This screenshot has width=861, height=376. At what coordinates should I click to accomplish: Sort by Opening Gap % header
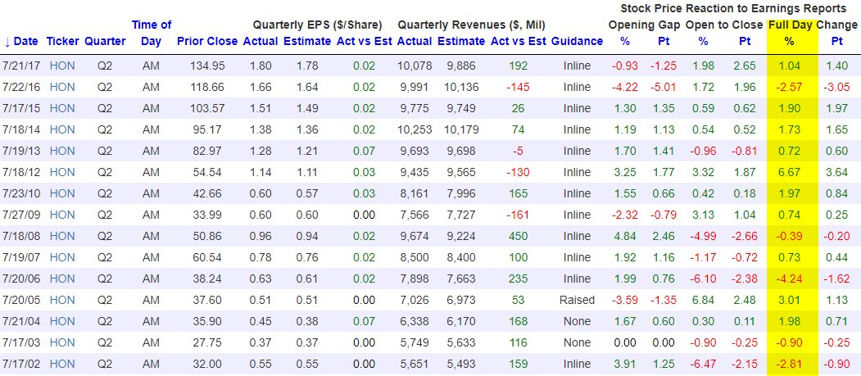pos(624,41)
